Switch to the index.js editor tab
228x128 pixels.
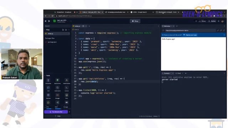pos(77,26)
